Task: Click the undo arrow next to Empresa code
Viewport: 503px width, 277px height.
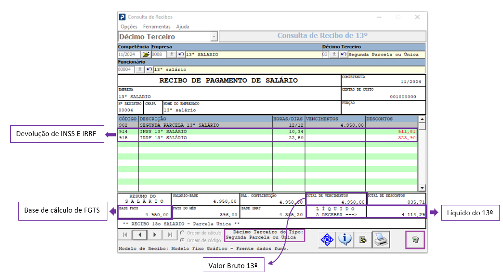Action: pyautogui.click(x=181, y=55)
